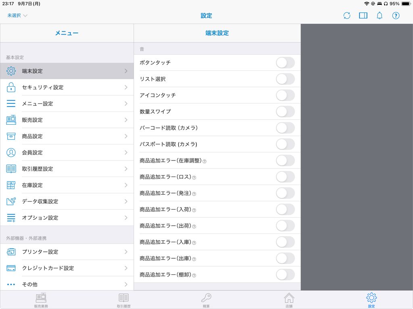This screenshot has height=309, width=413.
Task: Click help icon beside 商品追加エラー(在庫調整)
Action: [204, 161]
